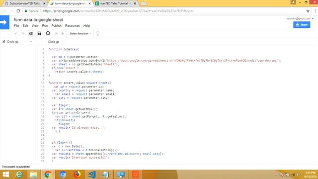Click line 1 function doGet(e)
The image size is (318, 179).
click(x=64, y=49)
